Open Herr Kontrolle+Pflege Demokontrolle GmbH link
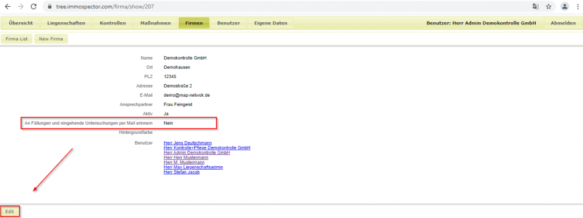Screen dimensions: 583x218 tap(207, 147)
